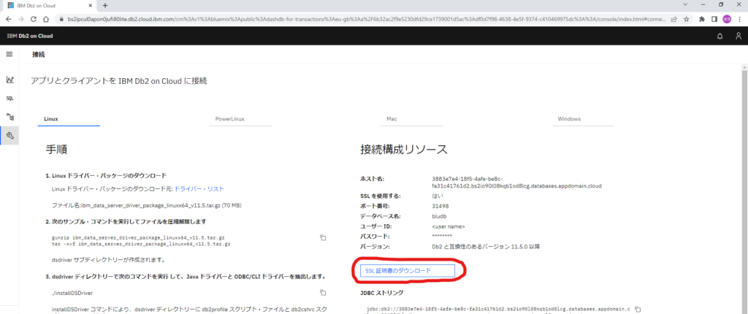748x314 pixels.
Task: Go to the browser home page
Action: click(46, 20)
